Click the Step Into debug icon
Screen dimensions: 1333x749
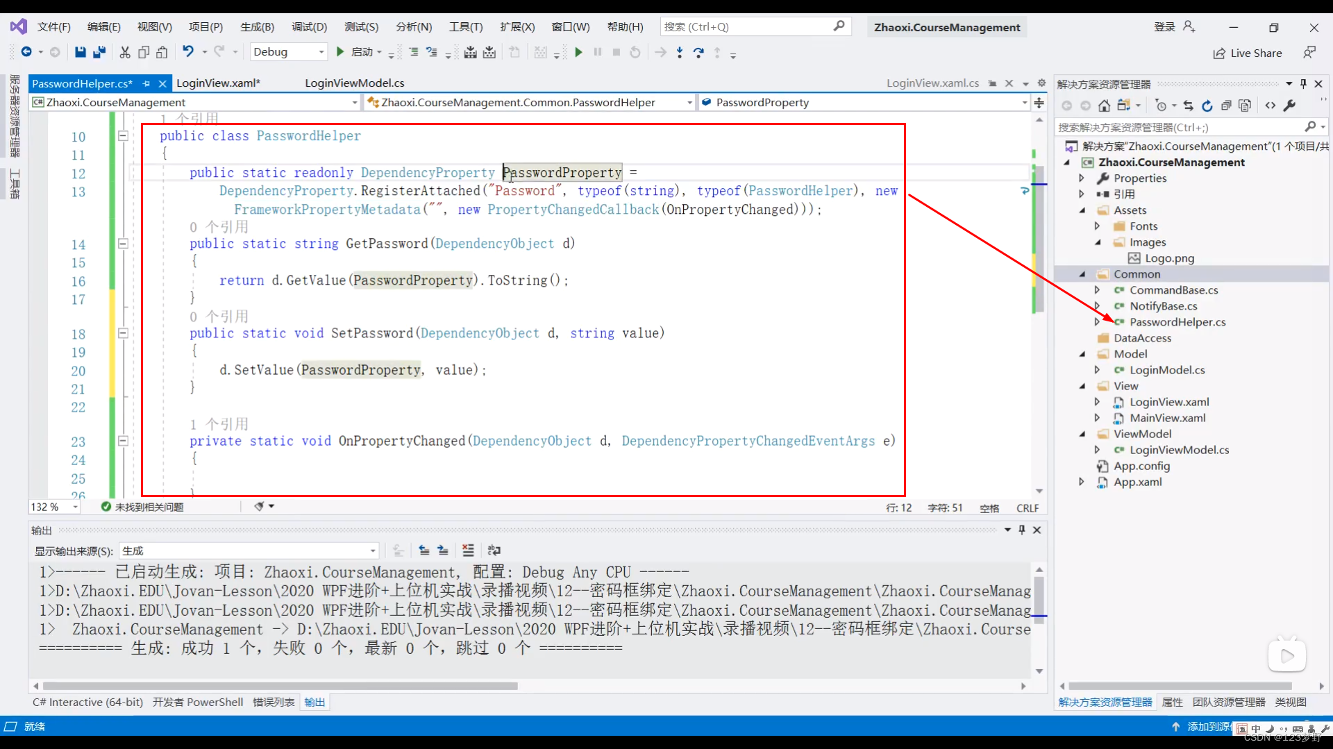click(680, 52)
